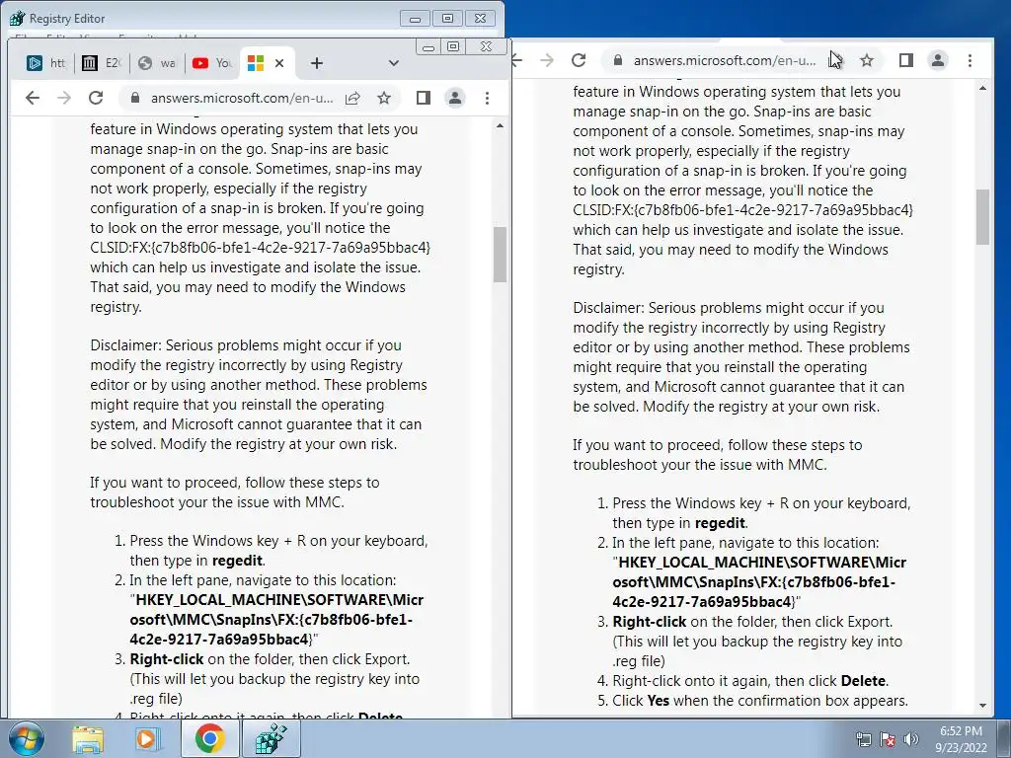
Task: Click the left window's vertical scrollbar thumb
Action: 500,255
